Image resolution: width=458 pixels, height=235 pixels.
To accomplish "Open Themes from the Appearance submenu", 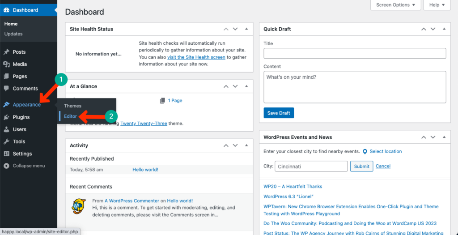I will pos(73,106).
